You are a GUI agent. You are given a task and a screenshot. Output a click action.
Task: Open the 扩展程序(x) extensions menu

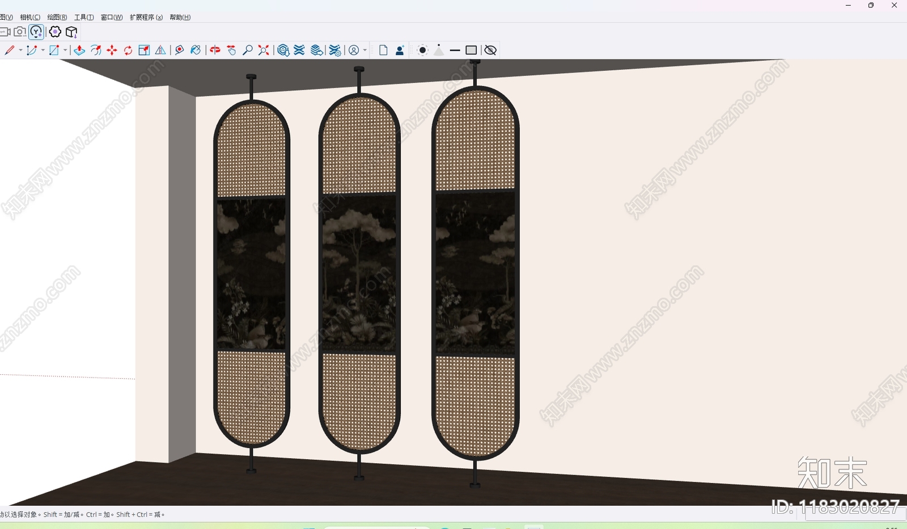146,17
